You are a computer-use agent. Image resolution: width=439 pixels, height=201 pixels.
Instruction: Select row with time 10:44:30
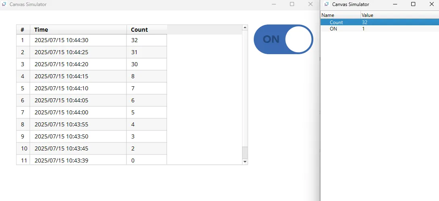point(61,40)
